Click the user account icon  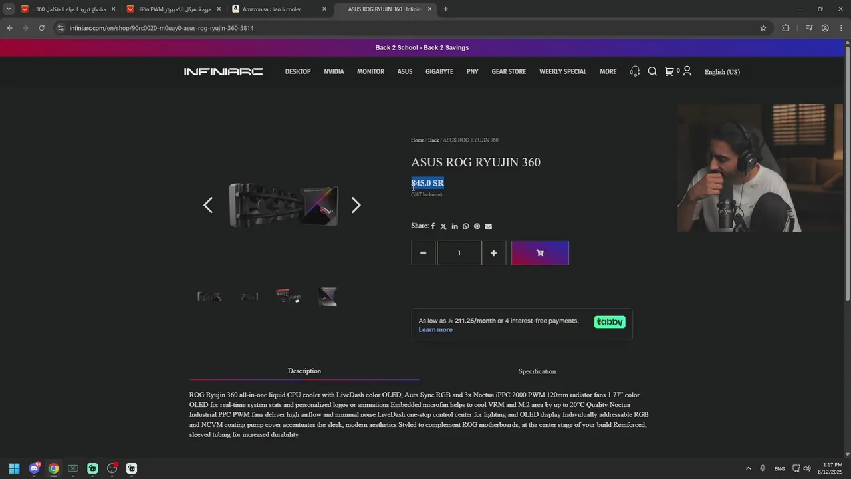tap(687, 71)
